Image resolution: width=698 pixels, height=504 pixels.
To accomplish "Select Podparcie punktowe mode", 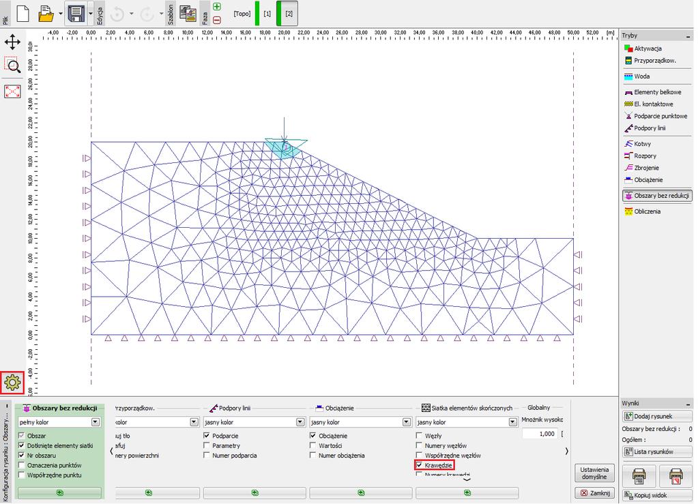I will coord(656,116).
